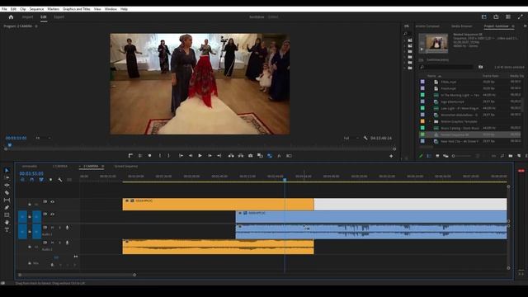
Task: Open 2 CAMERA timeline tab menu
Action: [x=102, y=167]
